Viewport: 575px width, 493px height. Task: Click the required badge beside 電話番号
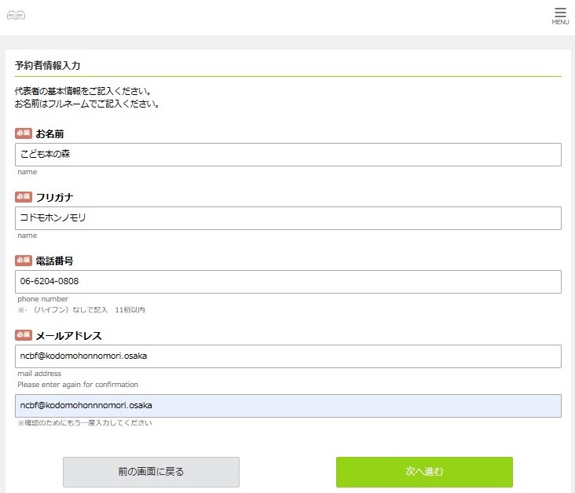(24, 261)
